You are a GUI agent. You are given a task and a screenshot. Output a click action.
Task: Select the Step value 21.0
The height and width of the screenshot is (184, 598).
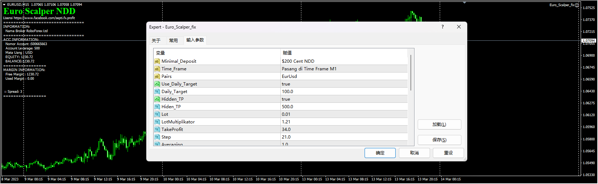pyautogui.click(x=286, y=137)
